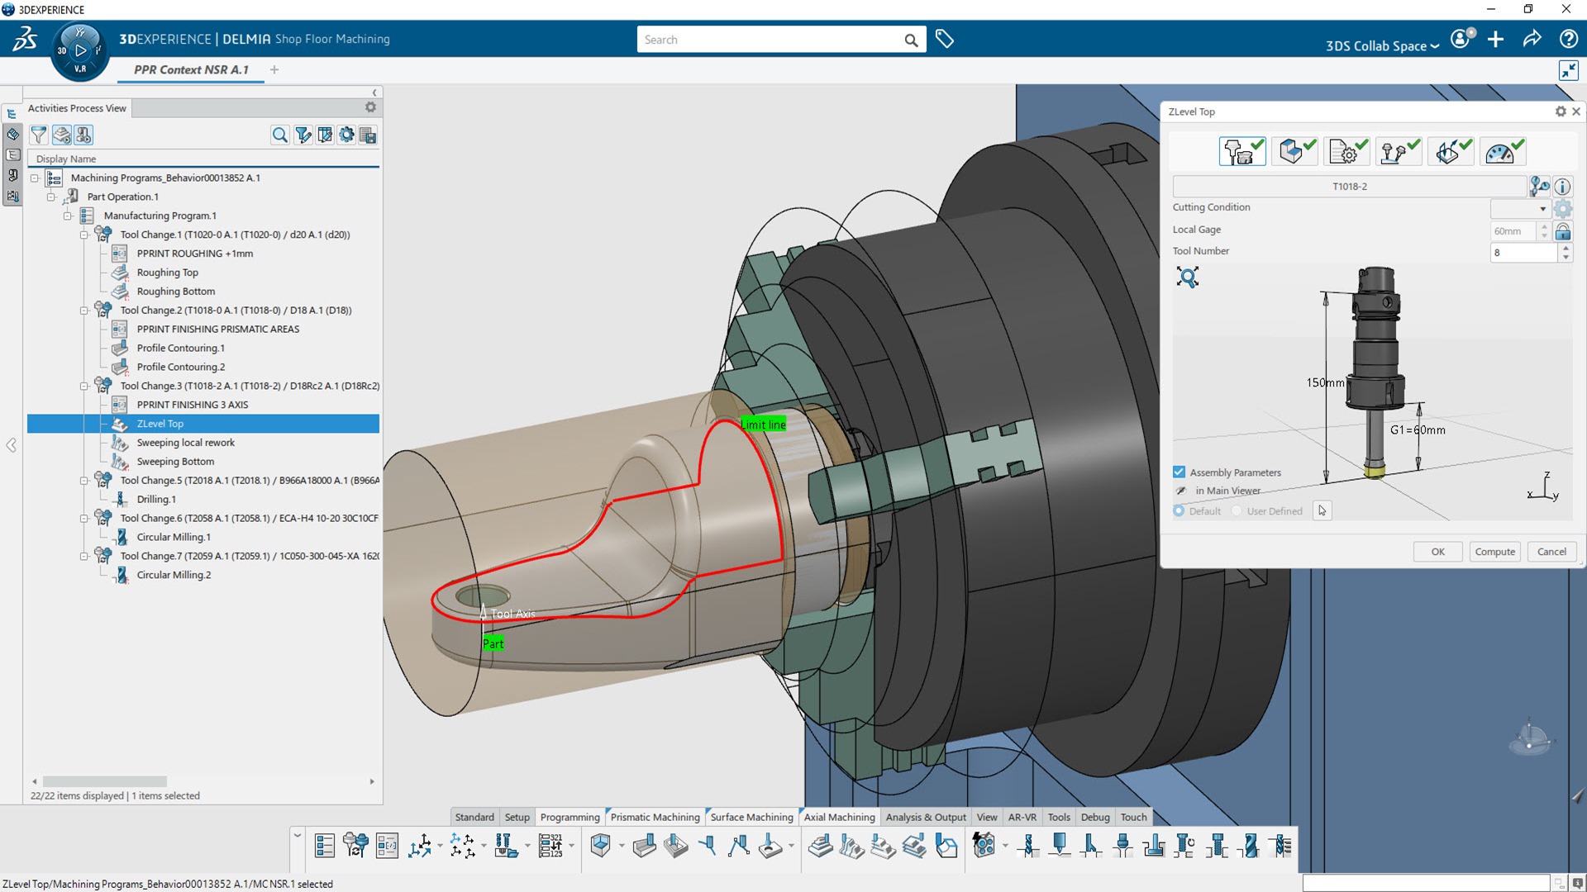Click the Compute button
The height and width of the screenshot is (892, 1587).
1494,552
